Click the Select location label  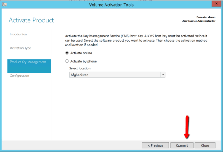[x=80, y=68]
